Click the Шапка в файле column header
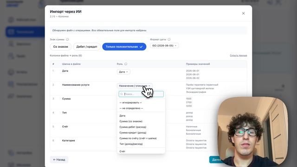297x167 pixels. [71, 64]
